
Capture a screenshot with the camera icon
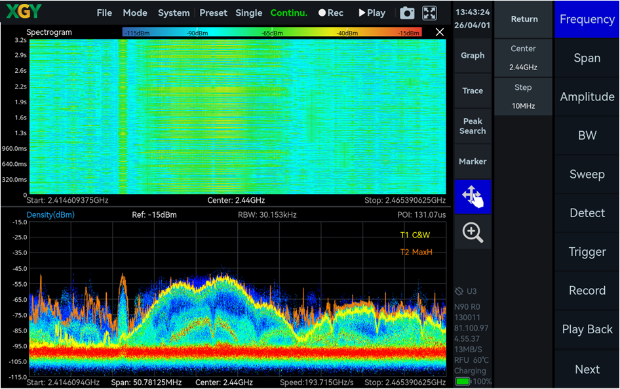click(407, 13)
